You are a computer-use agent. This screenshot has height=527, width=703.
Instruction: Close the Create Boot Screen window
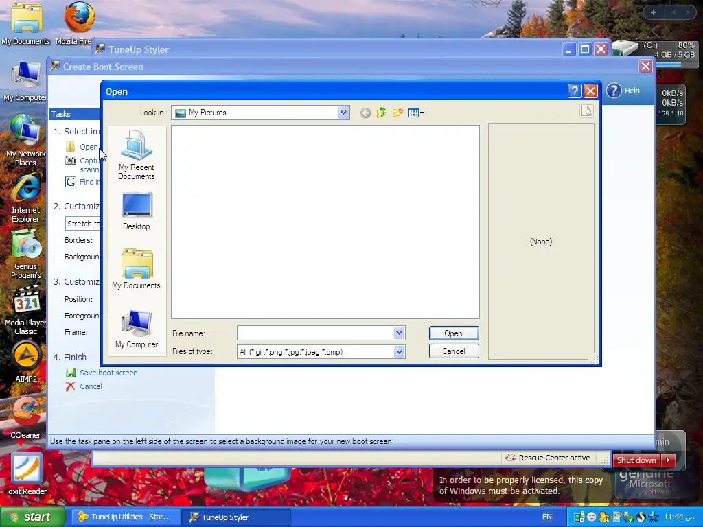(645, 67)
